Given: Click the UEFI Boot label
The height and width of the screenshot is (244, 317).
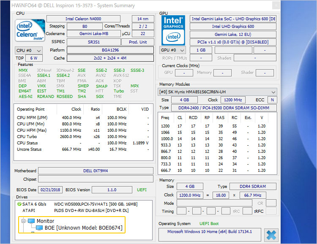Looking at the screenshot, I should pyautogui.click(x=209, y=224).
